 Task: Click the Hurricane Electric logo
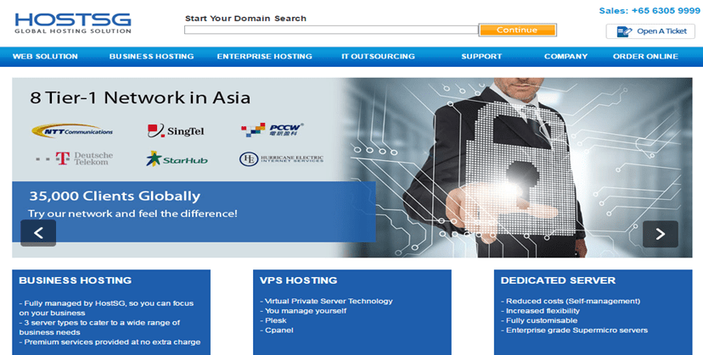click(281, 159)
